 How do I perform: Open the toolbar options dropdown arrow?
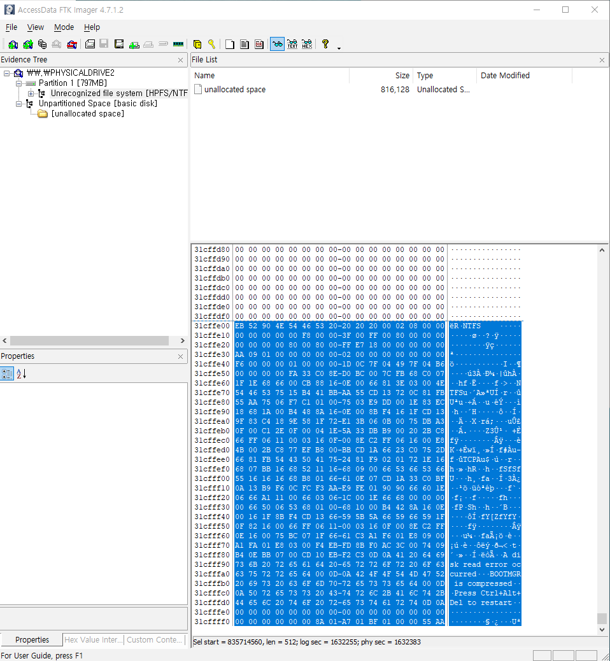pos(339,48)
